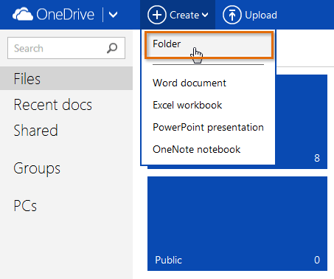Choose PowerPoint presentation from Create menu
This screenshot has height=279, width=334.
[208, 128]
